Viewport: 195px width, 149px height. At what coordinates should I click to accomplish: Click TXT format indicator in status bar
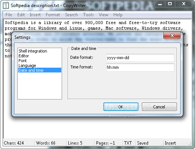[x=128, y=143]
